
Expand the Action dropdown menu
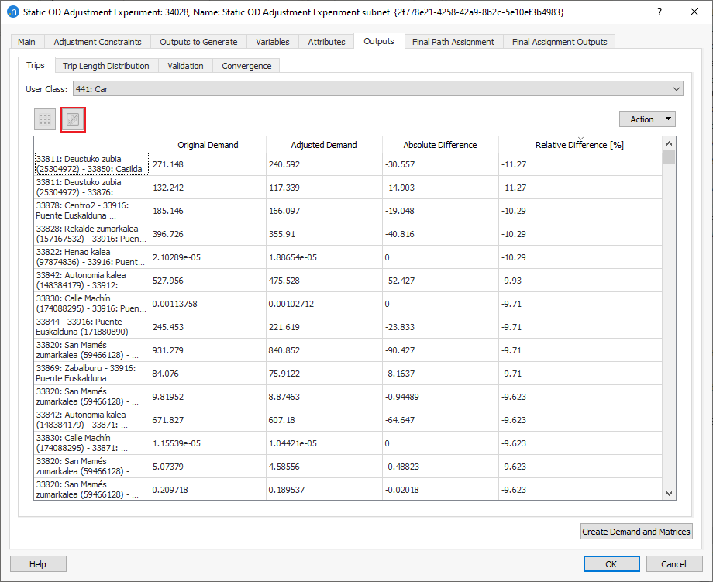[x=647, y=119]
